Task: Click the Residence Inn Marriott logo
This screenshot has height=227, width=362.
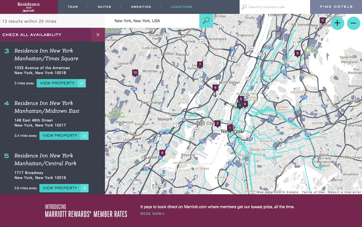Action: point(29,7)
